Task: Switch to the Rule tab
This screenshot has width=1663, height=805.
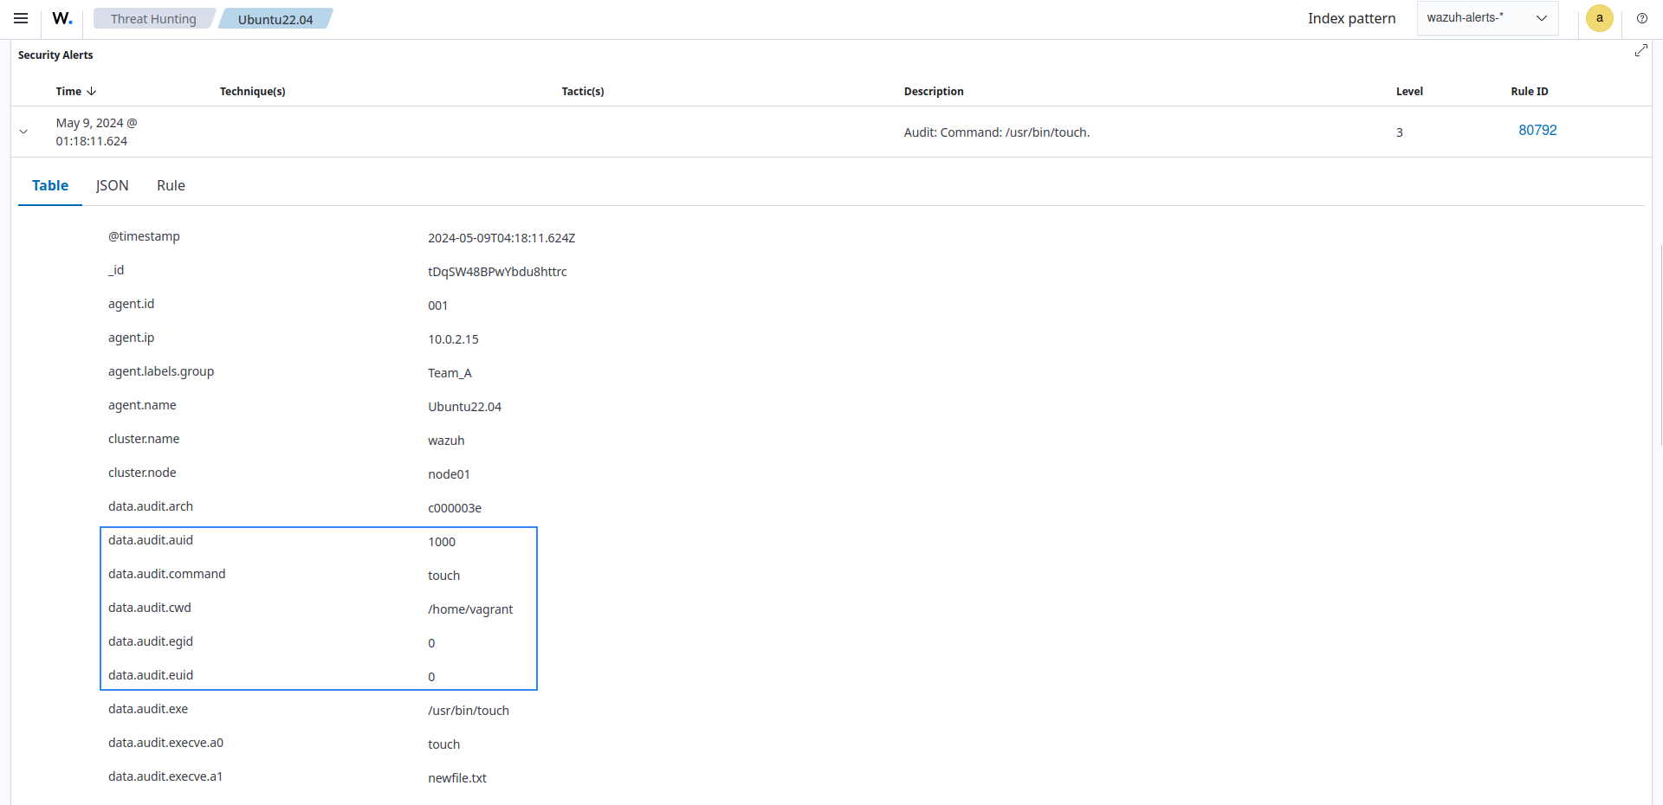Action: (170, 185)
